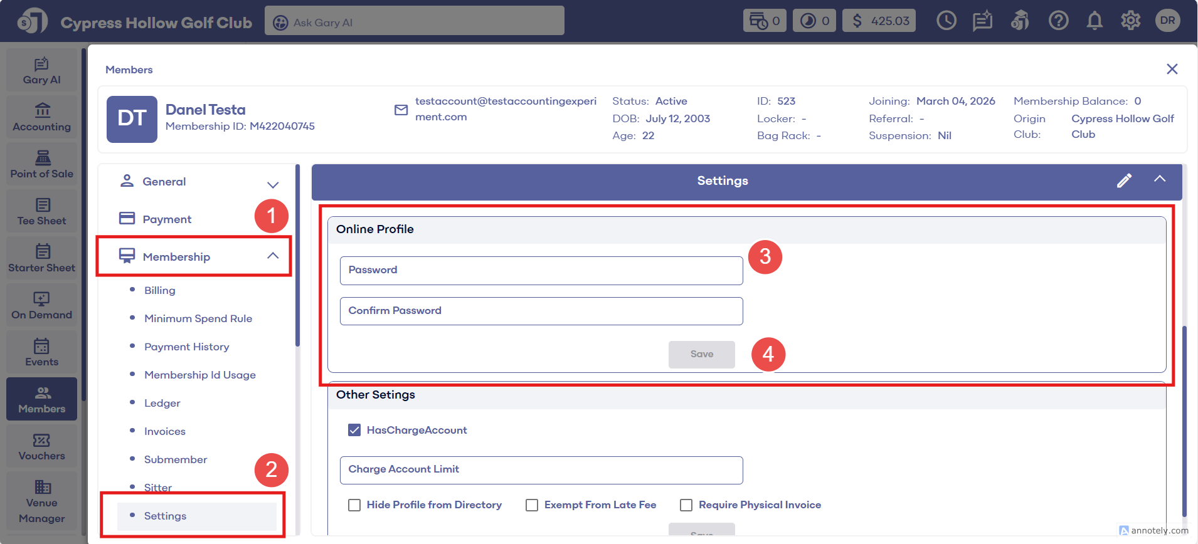Tick the Require Physical Invoice checkbox
Screen dimensions: 1198x544
pyautogui.click(x=686, y=505)
